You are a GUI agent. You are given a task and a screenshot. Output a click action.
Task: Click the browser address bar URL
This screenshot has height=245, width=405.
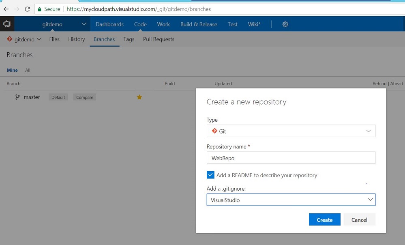click(x=139, y=9)
